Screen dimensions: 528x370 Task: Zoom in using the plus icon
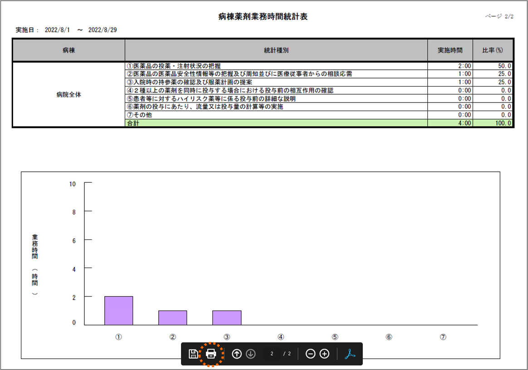point(324,354)
